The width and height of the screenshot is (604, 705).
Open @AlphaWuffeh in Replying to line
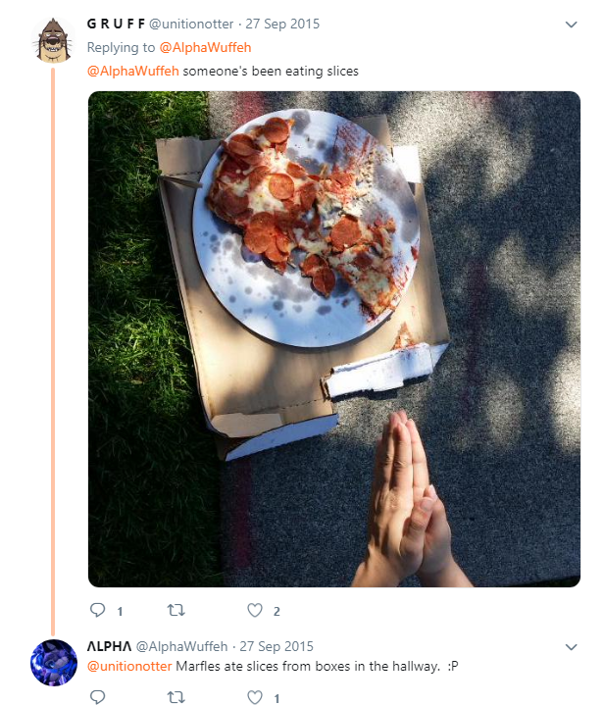(x=206, y=47)
